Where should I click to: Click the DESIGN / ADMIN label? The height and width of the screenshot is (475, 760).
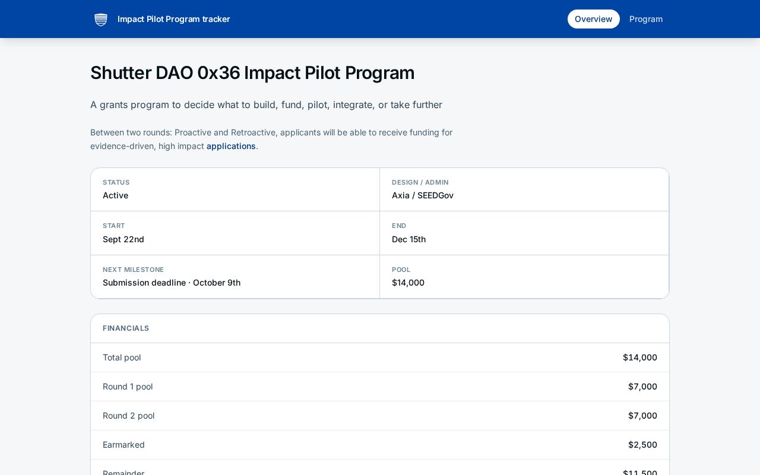click(x=420, y=182)
